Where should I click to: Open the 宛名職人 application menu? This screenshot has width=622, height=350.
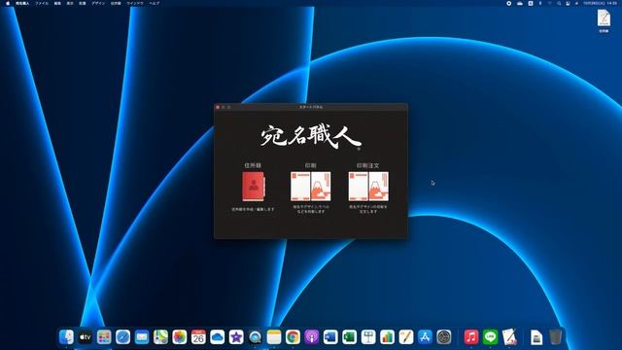point(22,3)
